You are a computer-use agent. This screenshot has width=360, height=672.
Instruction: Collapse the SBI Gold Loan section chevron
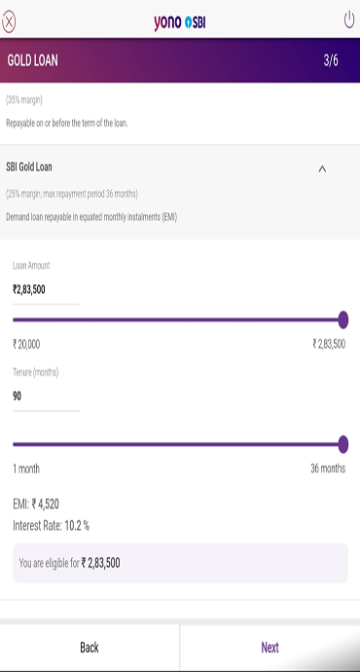click(x=322, y=168)
